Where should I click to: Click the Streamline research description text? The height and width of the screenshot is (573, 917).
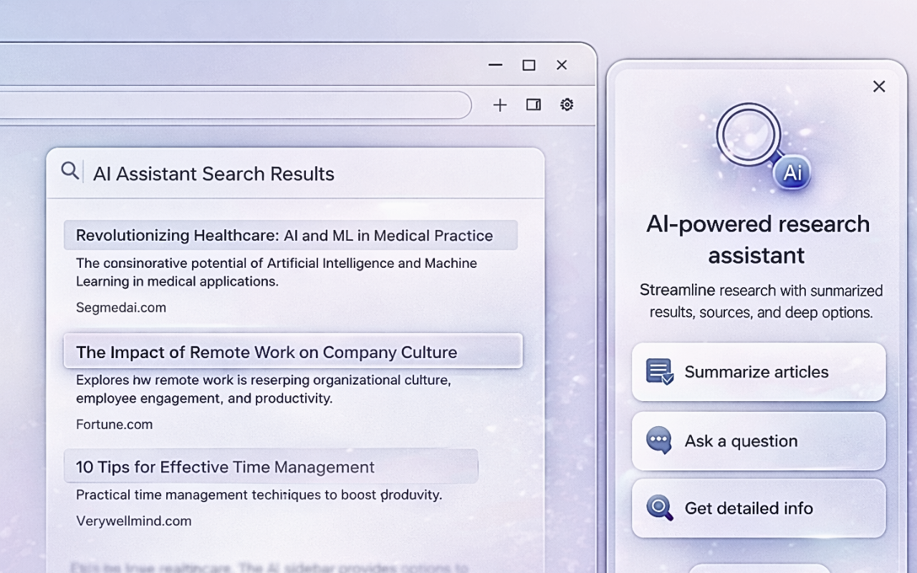point(761,302)
